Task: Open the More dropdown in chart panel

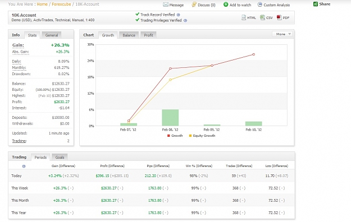Action: point(283,34)
